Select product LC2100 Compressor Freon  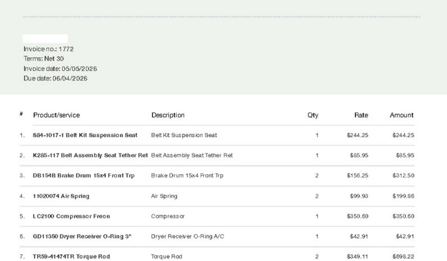[x=71, y=216]
